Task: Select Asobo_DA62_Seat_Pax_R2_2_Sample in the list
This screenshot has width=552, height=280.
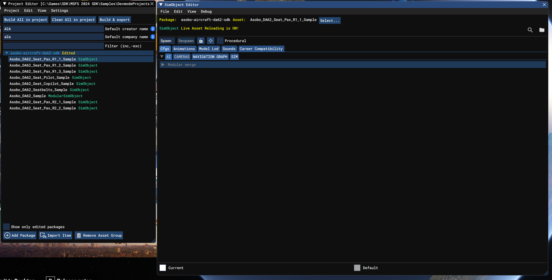Action: pos(81,108)
